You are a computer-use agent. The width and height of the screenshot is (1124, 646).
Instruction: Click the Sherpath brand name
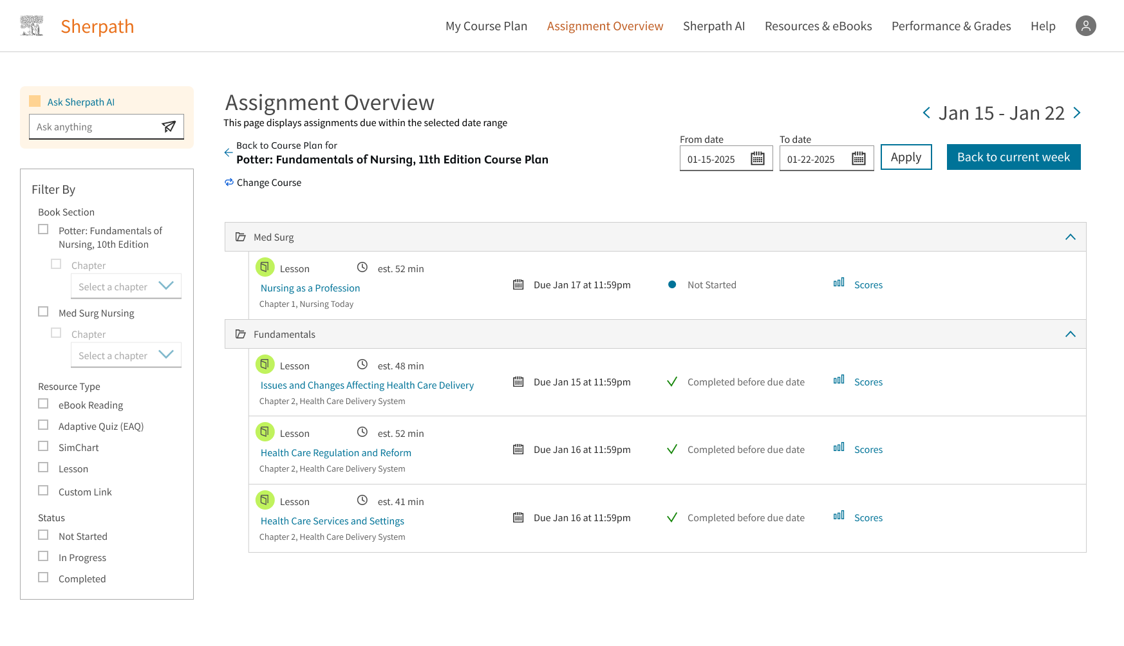coord(97,26)
